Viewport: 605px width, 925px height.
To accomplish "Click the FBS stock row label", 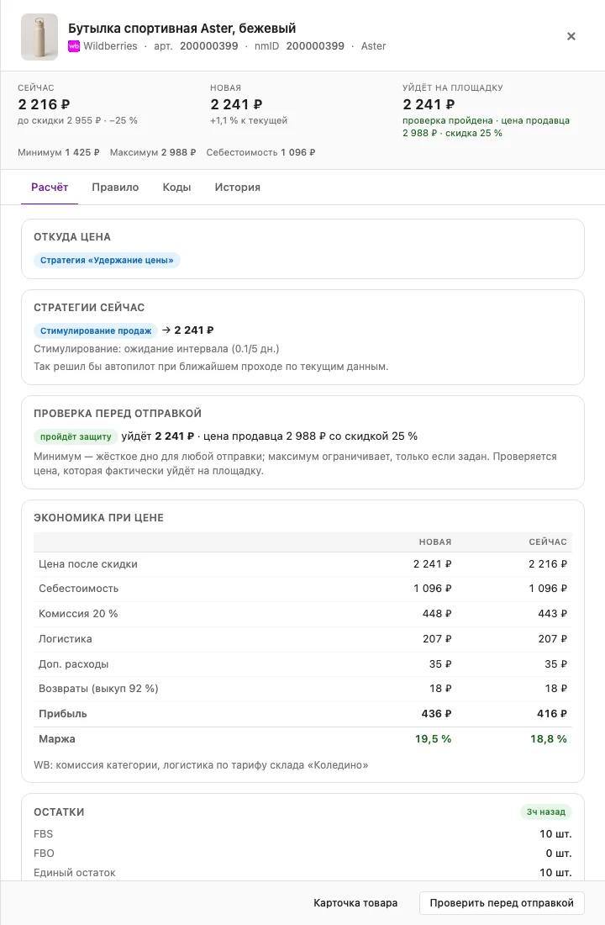I will pyautogui.click(x=43, y=833).
